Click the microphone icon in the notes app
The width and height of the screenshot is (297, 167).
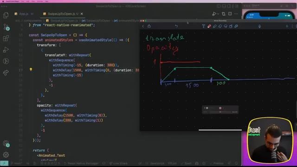pyautogui.click(x=259, y=26)
